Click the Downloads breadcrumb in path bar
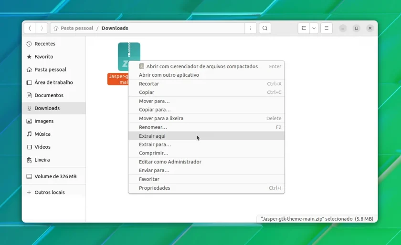 coord(115,28)
